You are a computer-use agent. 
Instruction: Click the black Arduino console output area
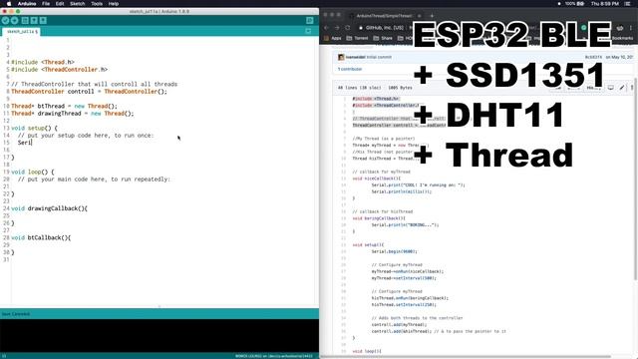pos(159,335)
